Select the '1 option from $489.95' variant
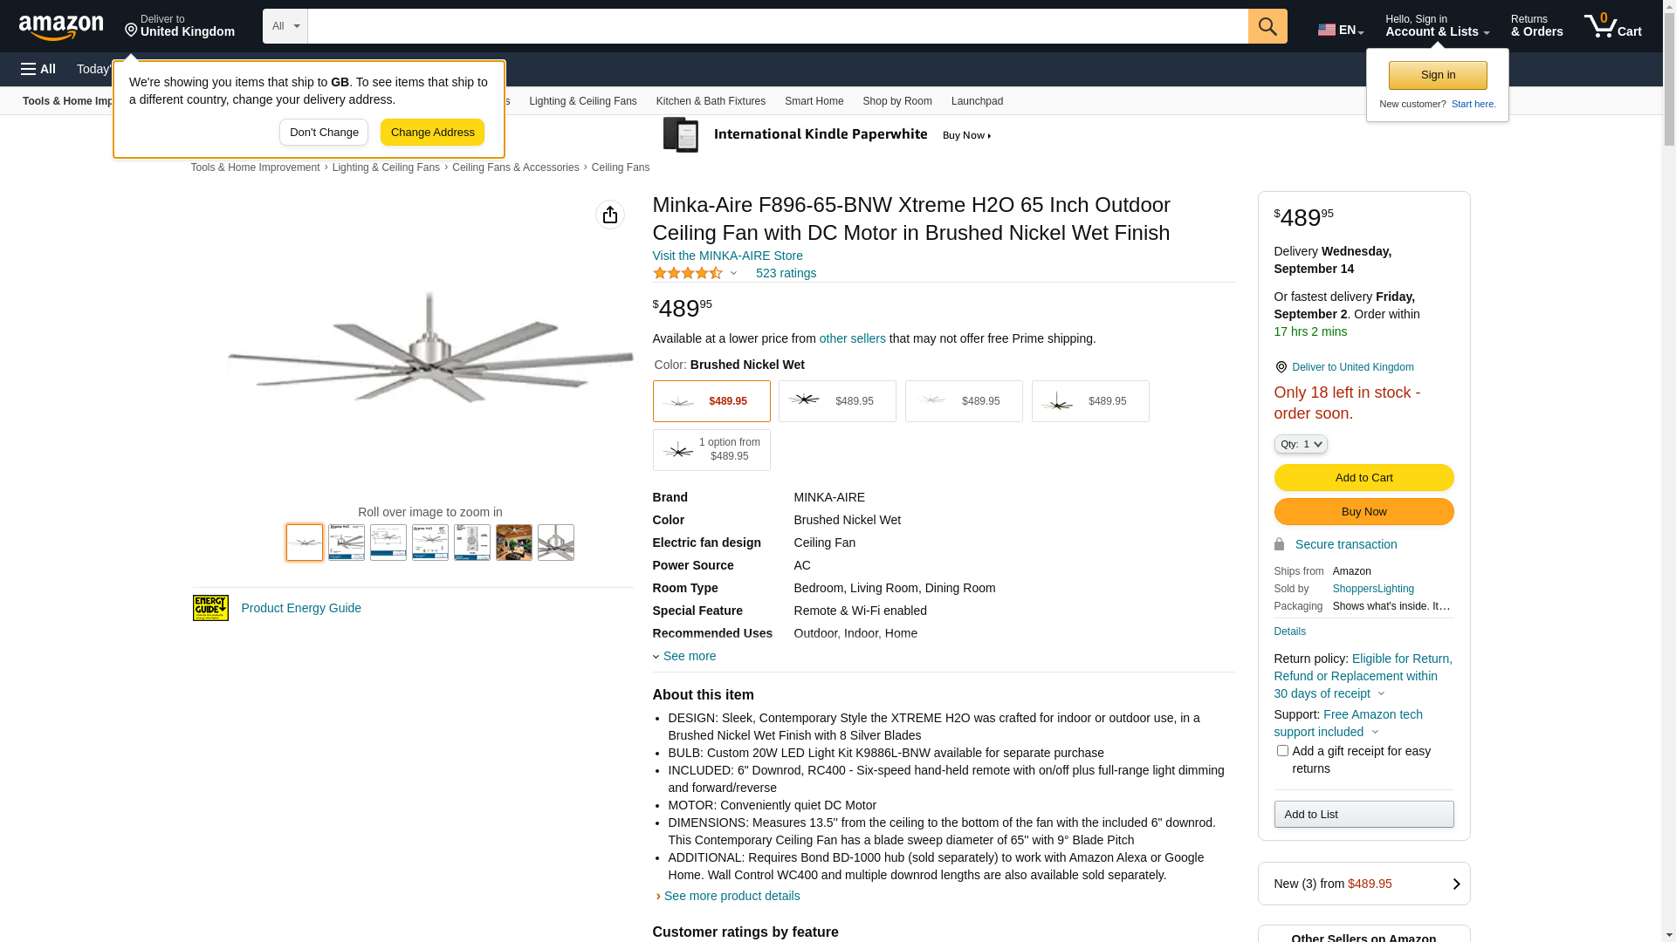The width and height of the screenshot is (1676, 942). coord(711,450)
